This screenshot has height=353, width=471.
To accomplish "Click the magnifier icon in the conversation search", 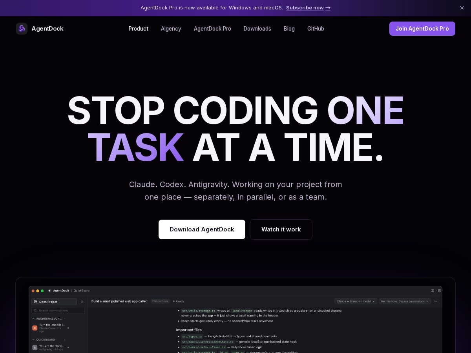I will click(35, 310).
